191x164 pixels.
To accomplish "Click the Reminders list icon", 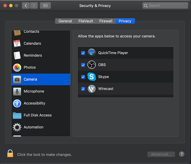I will 17,56.
